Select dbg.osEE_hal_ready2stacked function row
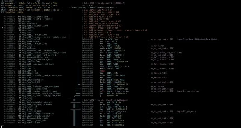The width and height of the screenshot is (241, 128). 28,105
